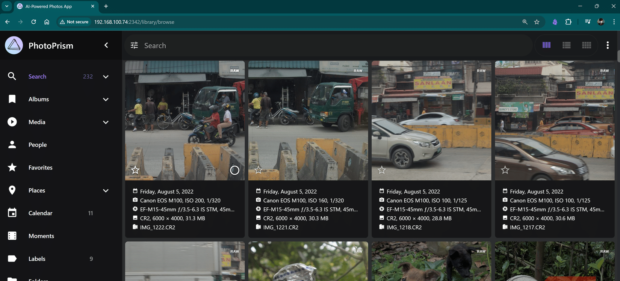
Task: Bookmark this page with the star icon
Action: 537,22
